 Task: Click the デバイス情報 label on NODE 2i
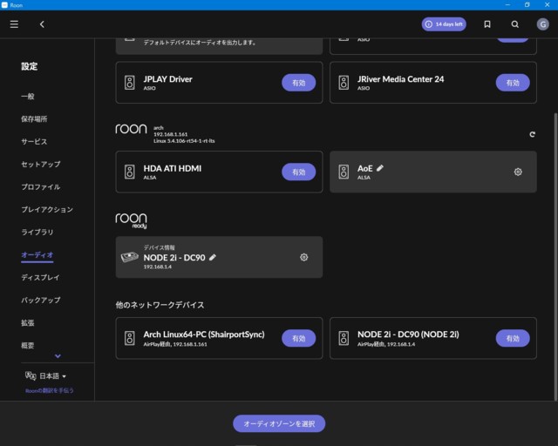pyautogui.click(x=159, y=247)
